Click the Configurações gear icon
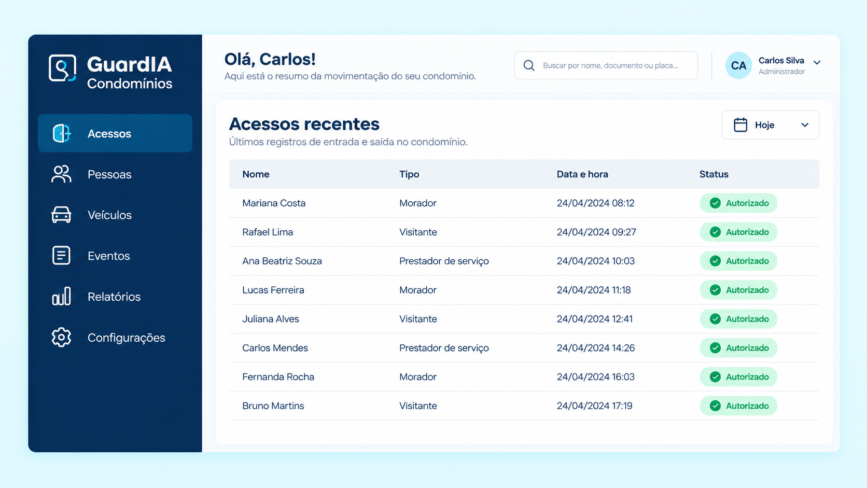The width and height of the screenshot is (867, 488). tap(61, 337)
